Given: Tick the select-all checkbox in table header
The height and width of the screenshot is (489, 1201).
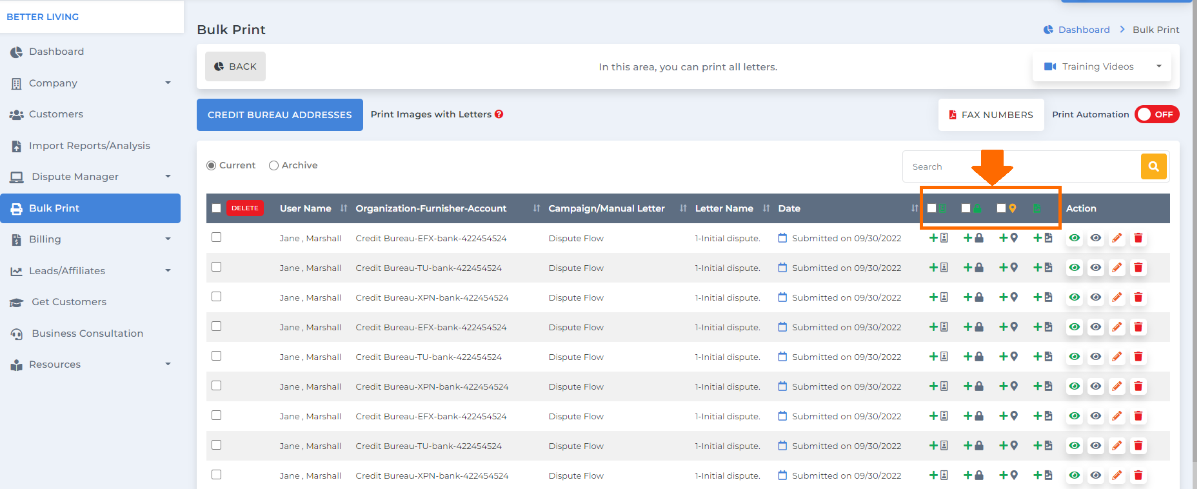Looking at the screenshot, I should coord(217,208).
